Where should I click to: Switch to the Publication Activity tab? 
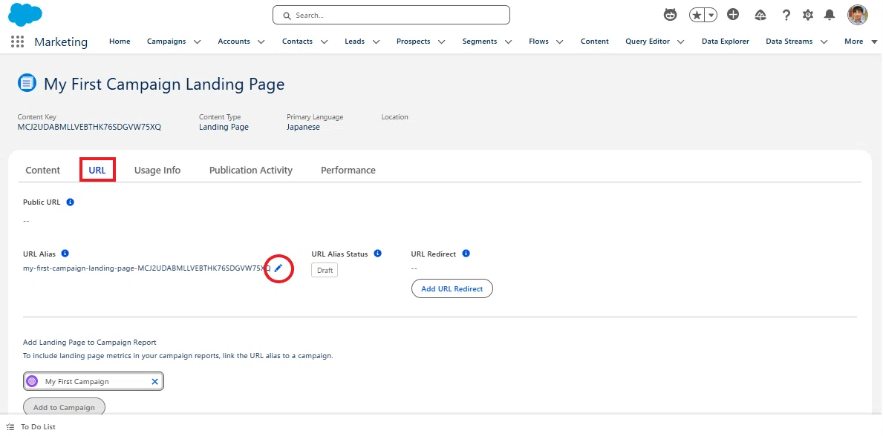pos(250,170)
